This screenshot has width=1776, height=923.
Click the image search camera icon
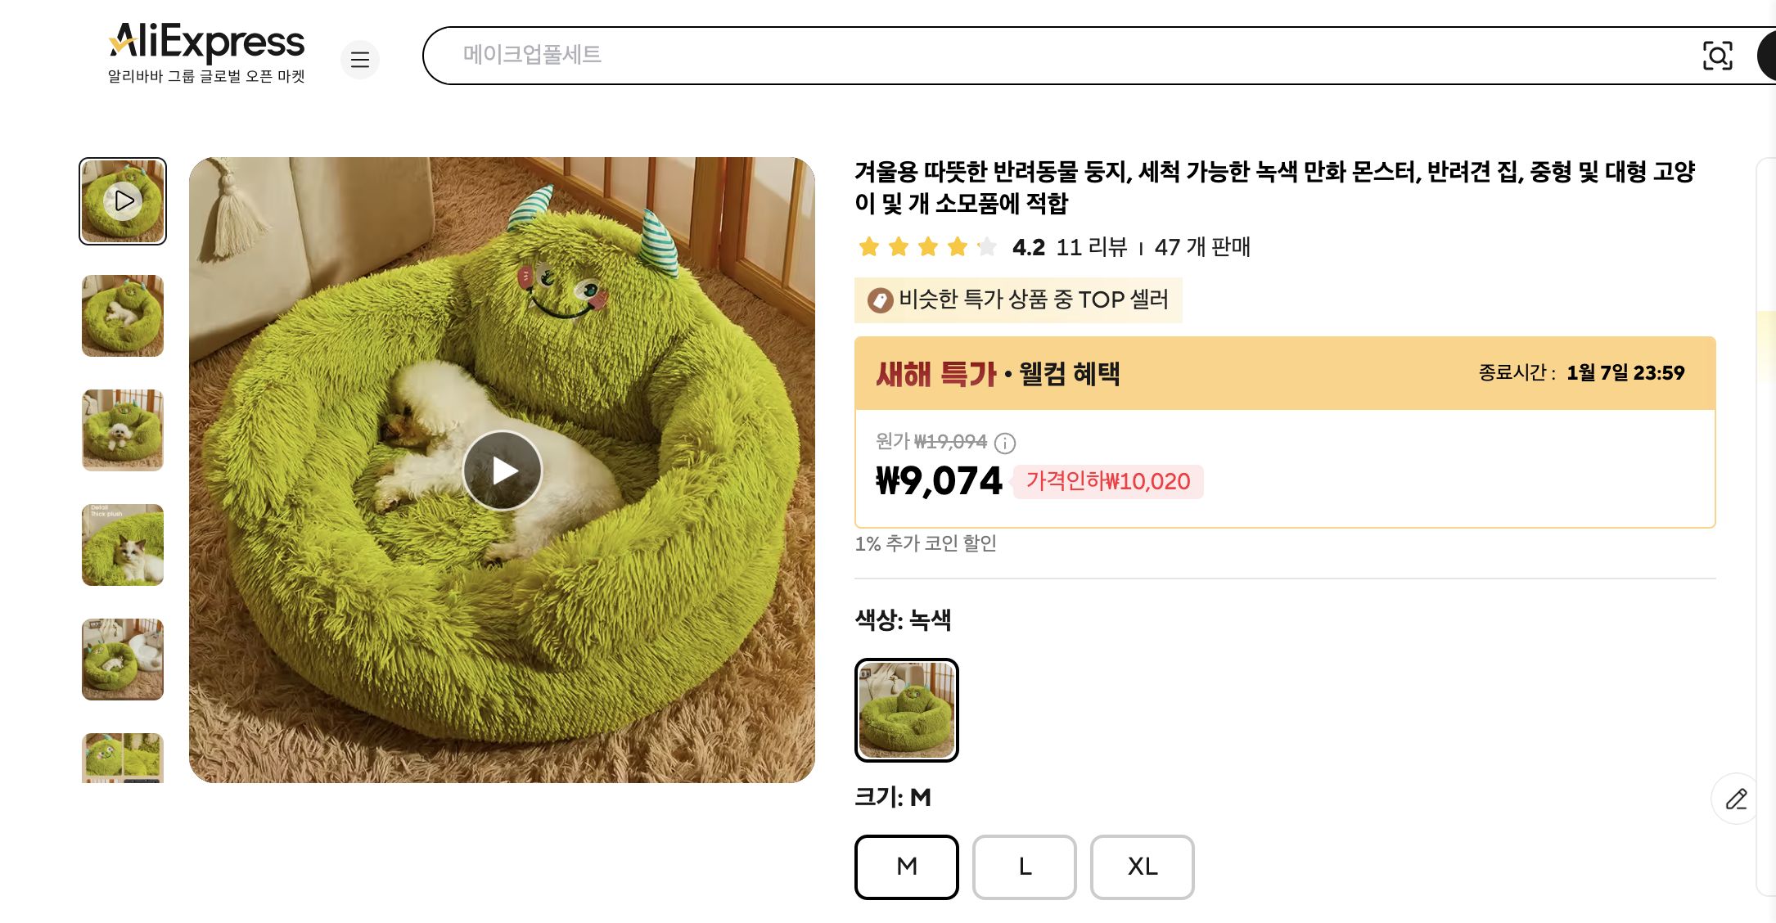1720,55
